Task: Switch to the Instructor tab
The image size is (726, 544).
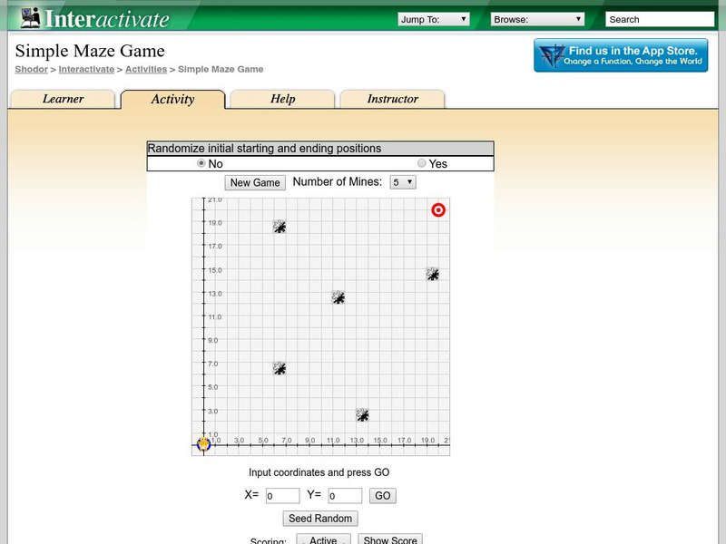Action: click(x=393, y=99)
